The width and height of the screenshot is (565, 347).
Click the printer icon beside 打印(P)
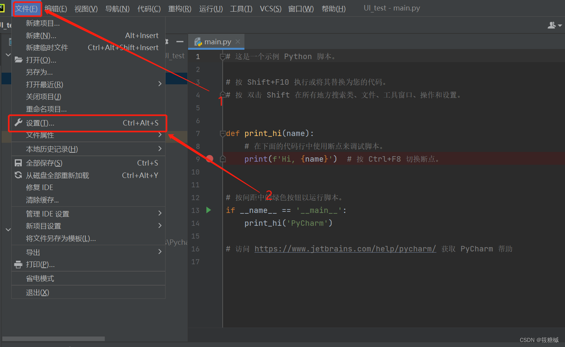(x=18, y=265)
